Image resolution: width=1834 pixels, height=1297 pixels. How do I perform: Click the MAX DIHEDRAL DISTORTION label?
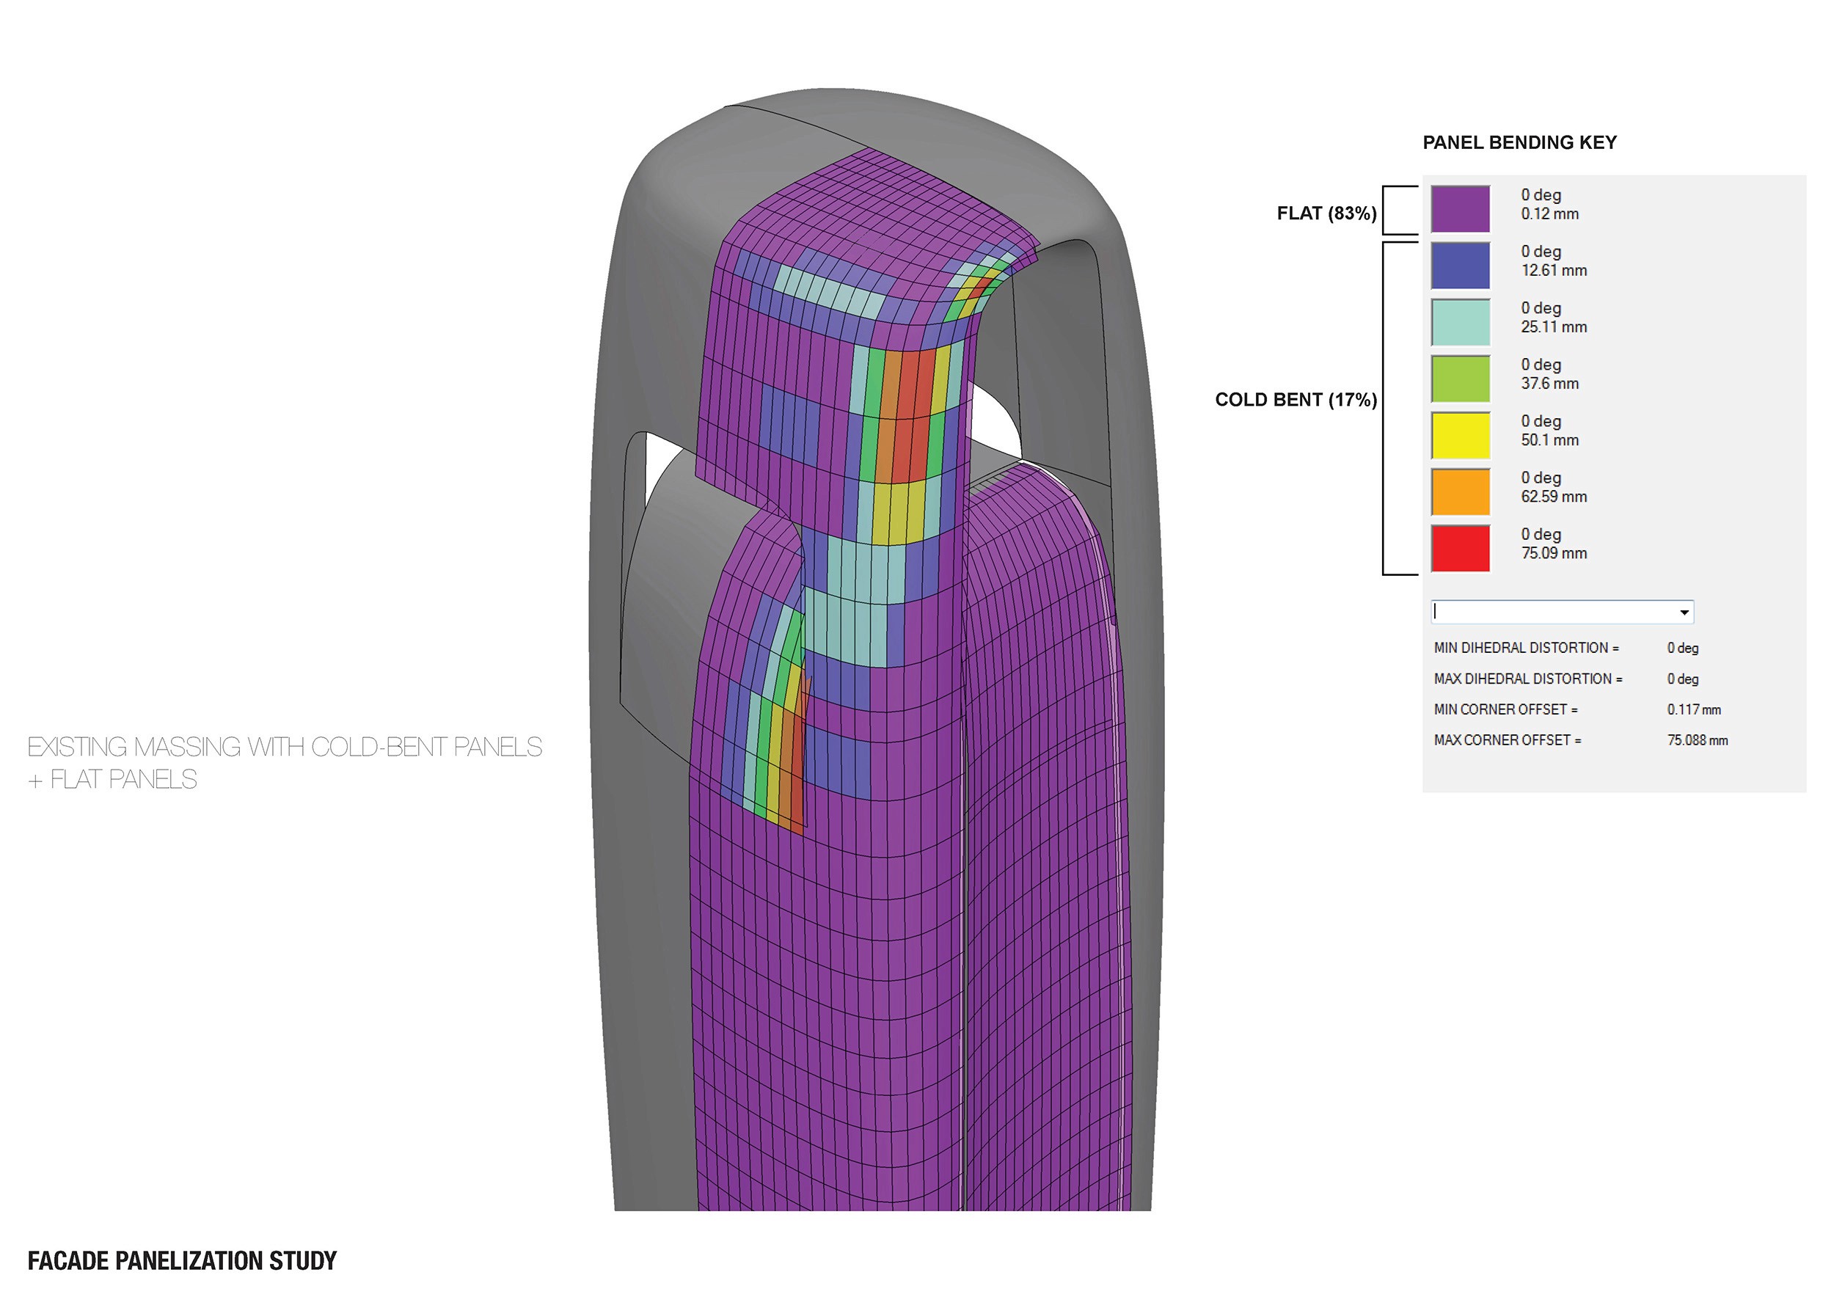[x=1527, y=679]
